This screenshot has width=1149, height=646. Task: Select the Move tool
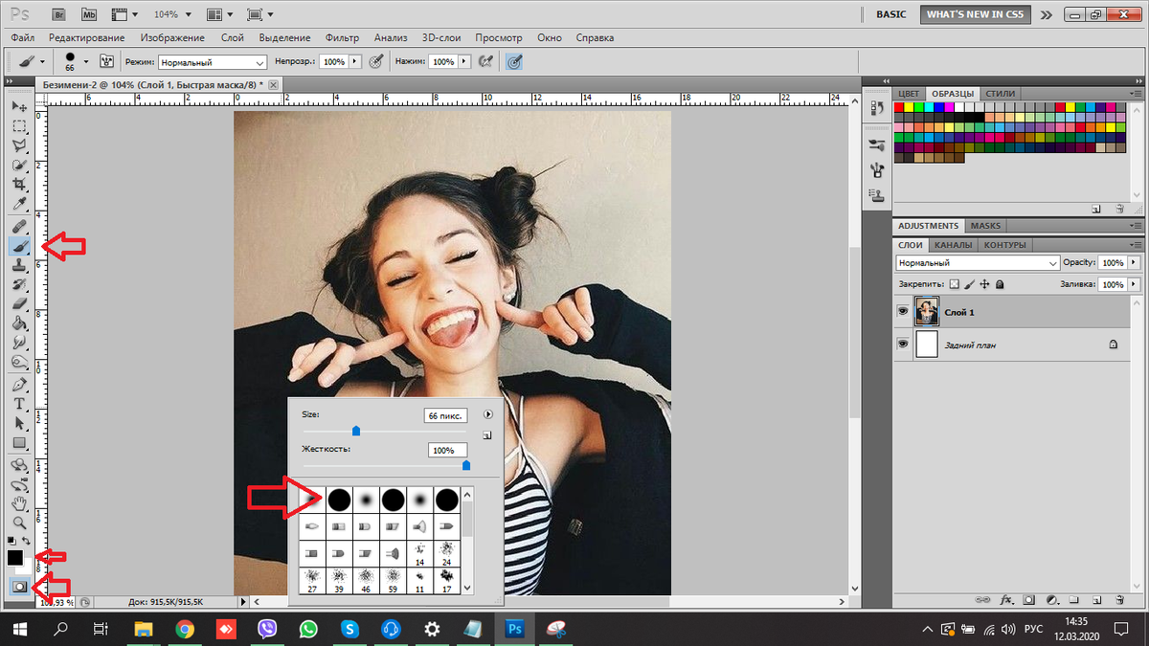19,104
